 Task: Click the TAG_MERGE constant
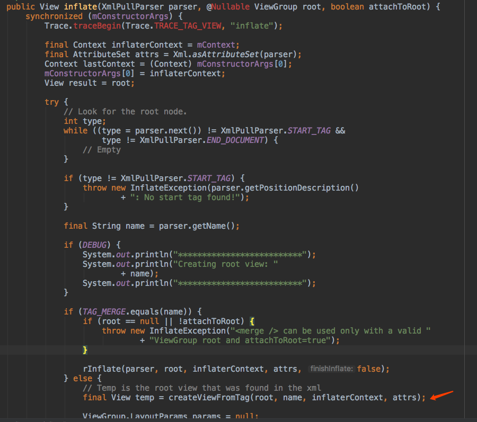104,312
